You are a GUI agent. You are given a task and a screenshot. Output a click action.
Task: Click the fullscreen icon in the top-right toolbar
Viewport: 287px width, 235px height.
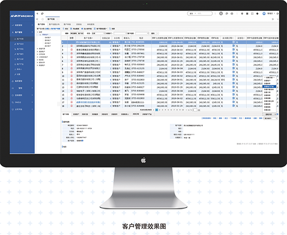tap(253, 14)
